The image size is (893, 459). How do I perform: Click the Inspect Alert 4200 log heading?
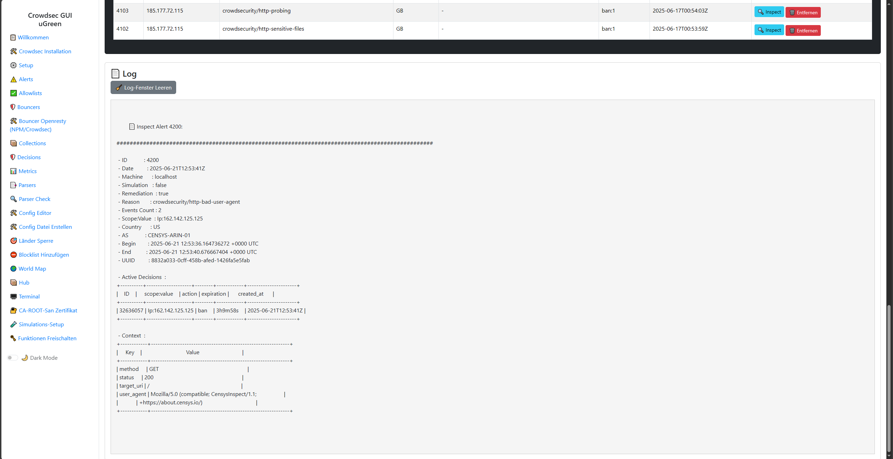point(156,127)
